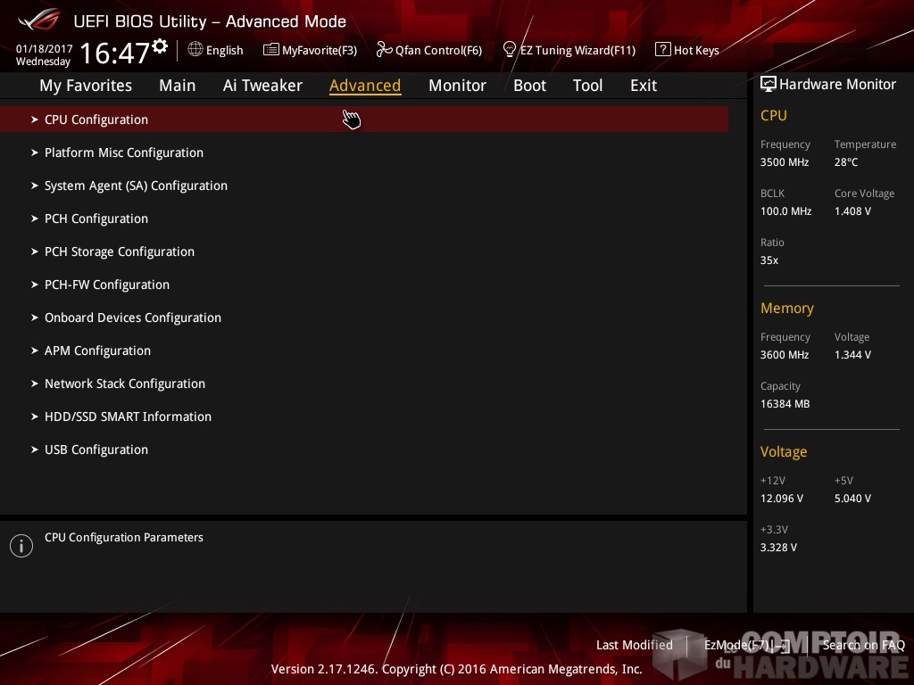Expand CPU Configuration submenu

click(96, 120)
